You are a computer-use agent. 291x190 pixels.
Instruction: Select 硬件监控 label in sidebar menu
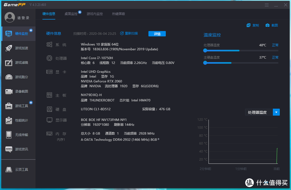pos(22,34)
